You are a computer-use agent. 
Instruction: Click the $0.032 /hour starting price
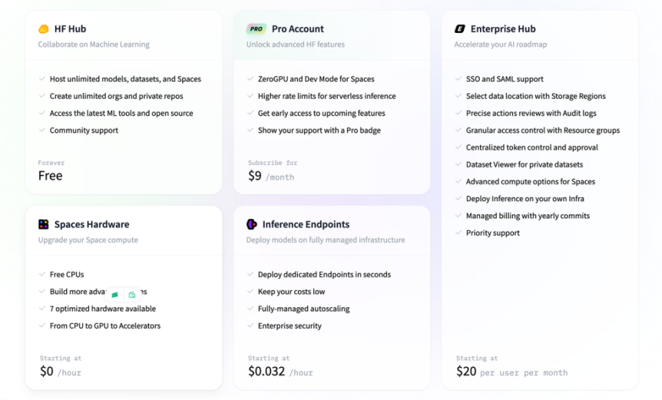pos(280,372)
